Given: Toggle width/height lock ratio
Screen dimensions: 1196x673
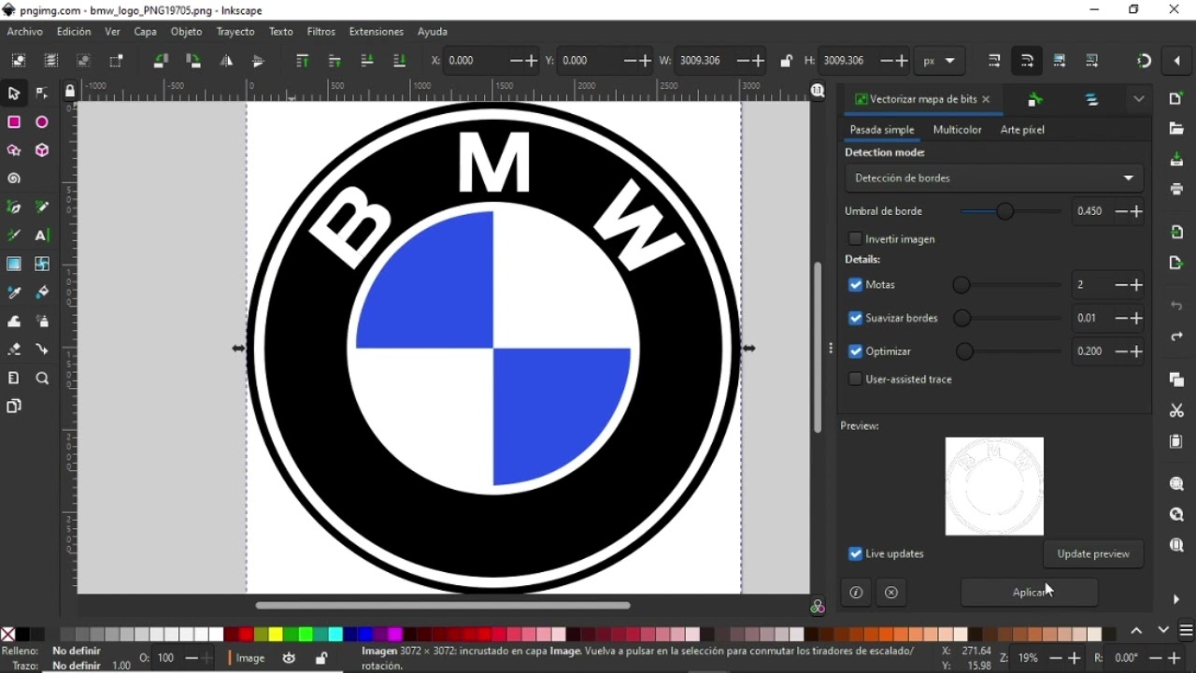Looking at the screenshot, I should tap(787, 61).
